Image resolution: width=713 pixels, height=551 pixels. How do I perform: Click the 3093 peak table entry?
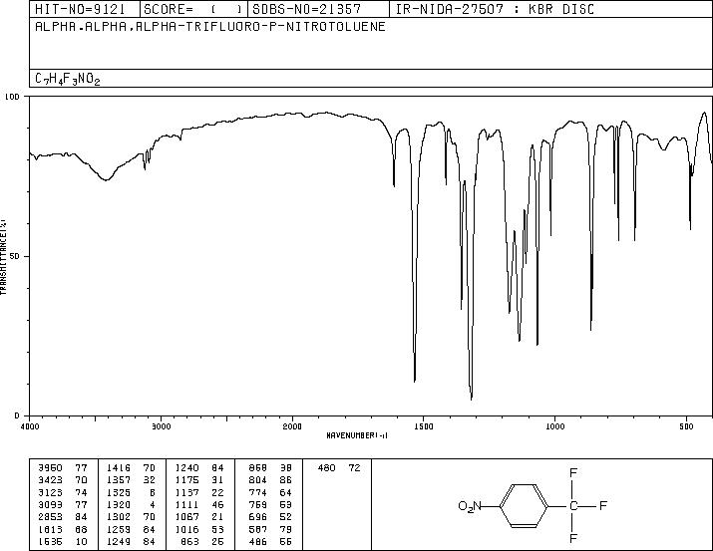pyautogui.click(x=63, y=504)
